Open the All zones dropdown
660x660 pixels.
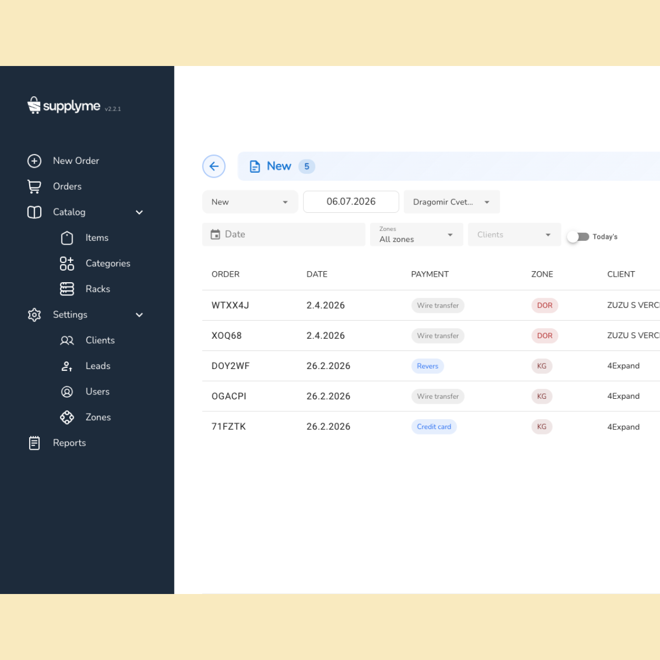pos(416,234)
